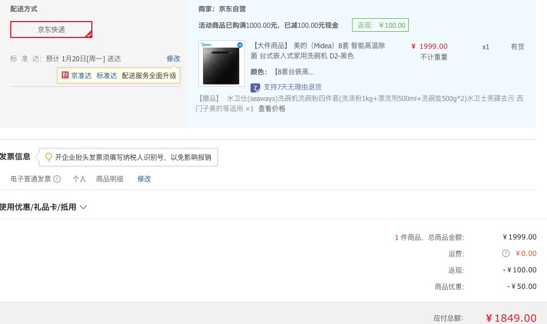Image resolution: width=547 pixels, height=324 pixels.
Task: Click the 颜色 【8套台嵌高... option text
Action: tap(282, 72)
